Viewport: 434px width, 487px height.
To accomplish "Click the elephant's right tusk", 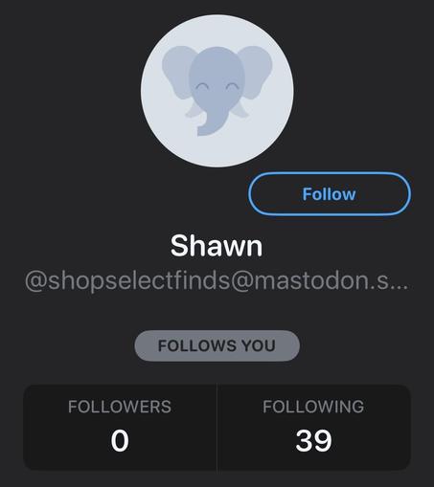I will (x=240, y=110).
